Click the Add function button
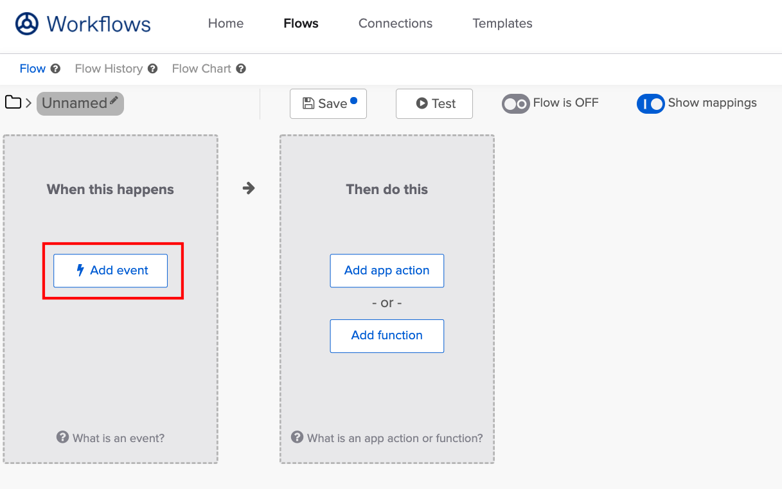The height and width of the screenshot is (489, 782). tap(387, 335)
